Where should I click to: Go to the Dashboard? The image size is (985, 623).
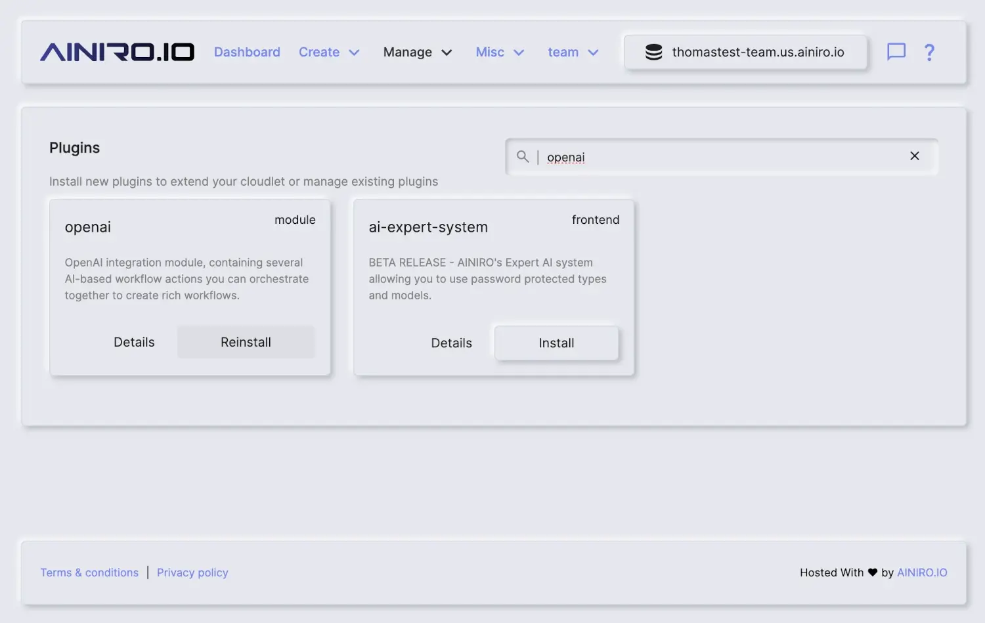click(x=247, y=52)
